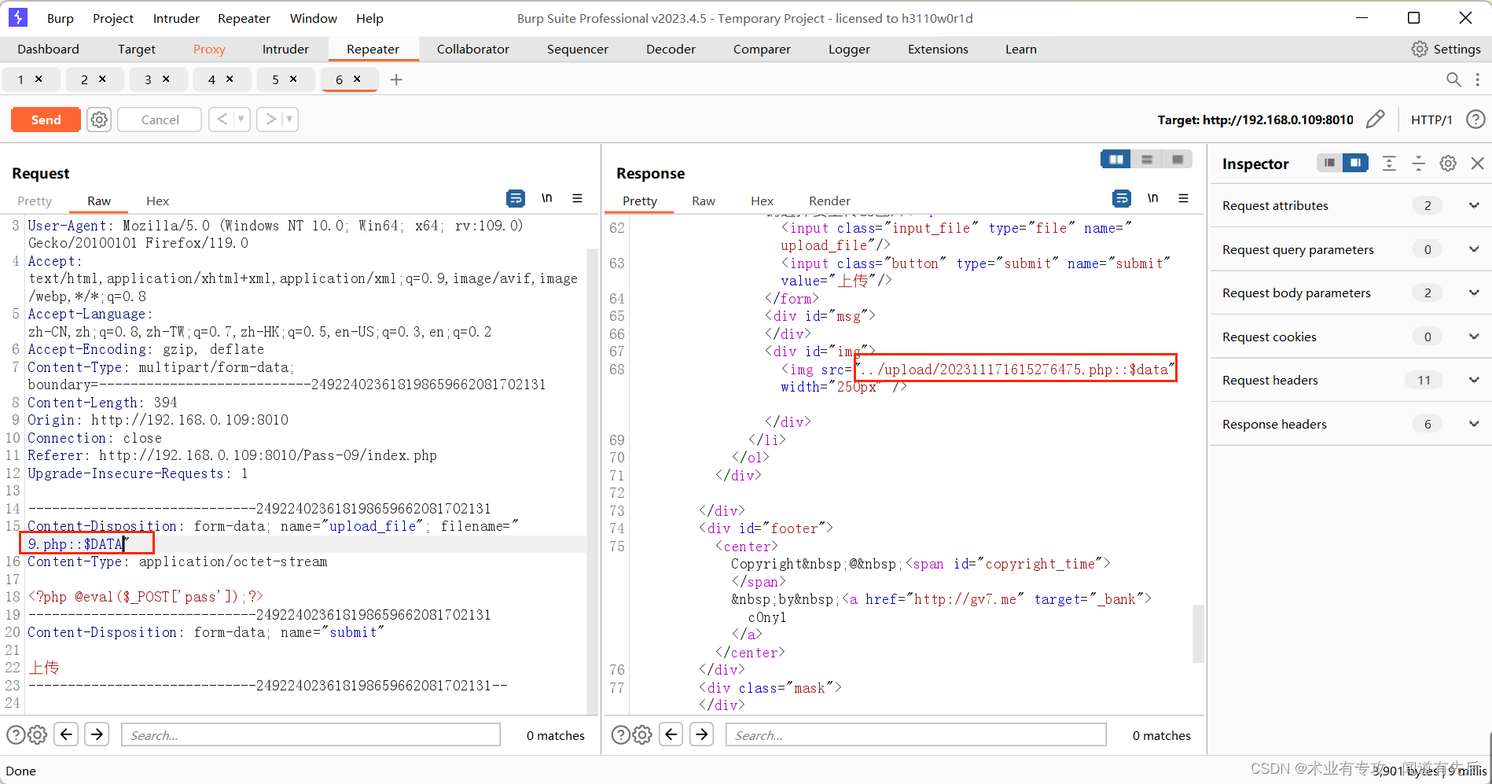Switch response view to Raw
Screen dimensions: 1492x784
pos(704,201)
